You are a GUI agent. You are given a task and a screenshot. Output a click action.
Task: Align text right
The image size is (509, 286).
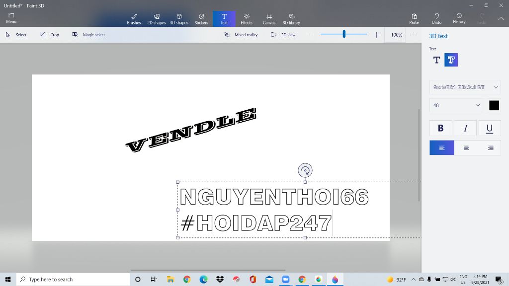(x=490, y=148)
